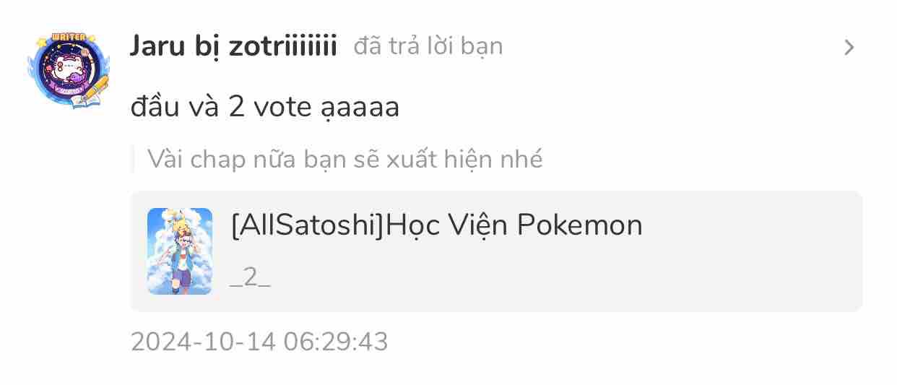897x385 pixels.
Task: Open the story cover thumbnail with Pikachu
Action: (x=180, y=251)
